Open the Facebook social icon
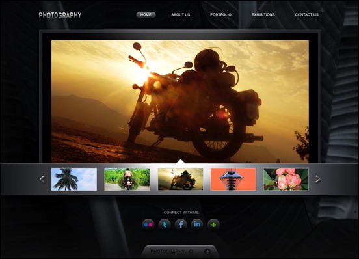359x259 pixels. tap(181, 225)
